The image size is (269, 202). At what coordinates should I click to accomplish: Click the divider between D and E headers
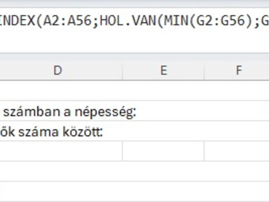(122, 70)
